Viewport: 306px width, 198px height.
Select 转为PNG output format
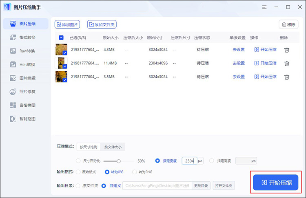(x=135, y=172)
